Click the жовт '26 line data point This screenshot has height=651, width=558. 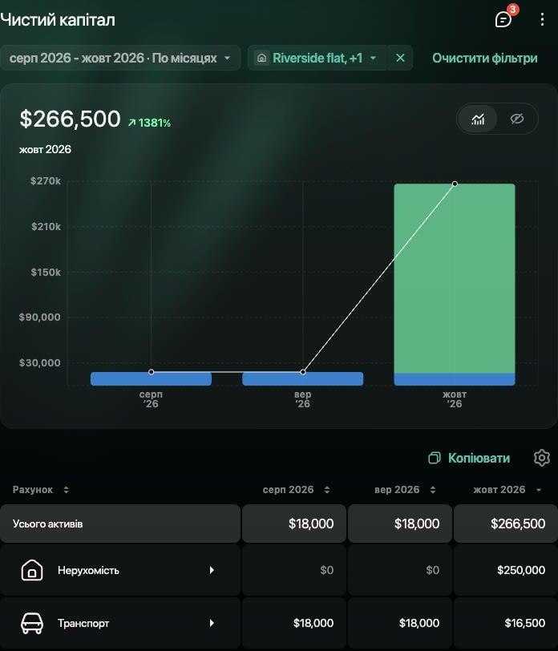pyautogui.click(x=455, y=184)
